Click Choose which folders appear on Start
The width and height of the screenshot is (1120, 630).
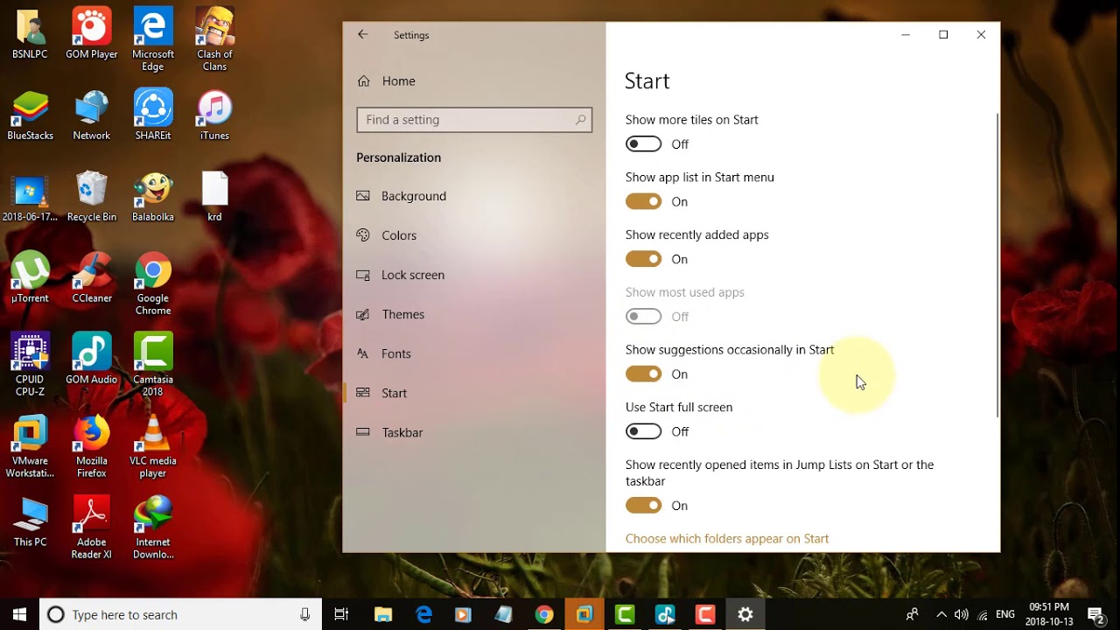727,539
